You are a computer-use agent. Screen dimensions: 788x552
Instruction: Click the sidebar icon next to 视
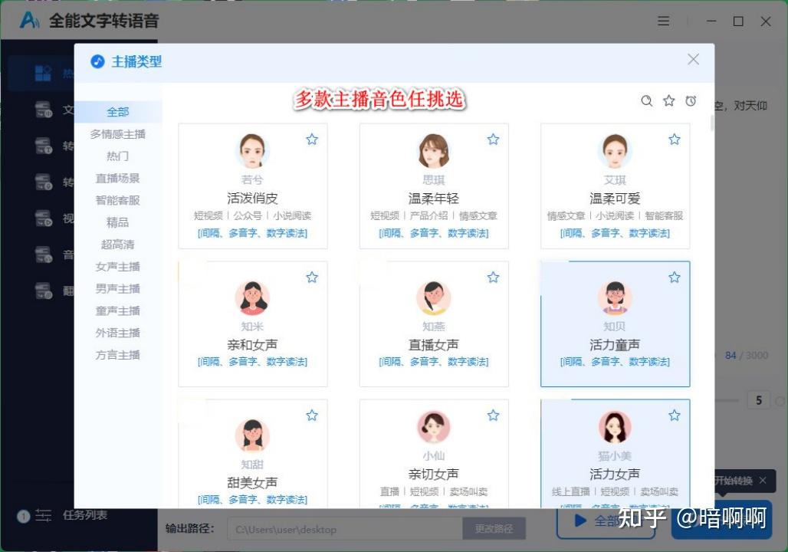pos(43,219)
